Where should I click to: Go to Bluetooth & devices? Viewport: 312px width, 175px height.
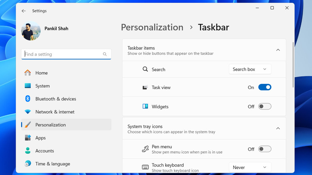66,99
